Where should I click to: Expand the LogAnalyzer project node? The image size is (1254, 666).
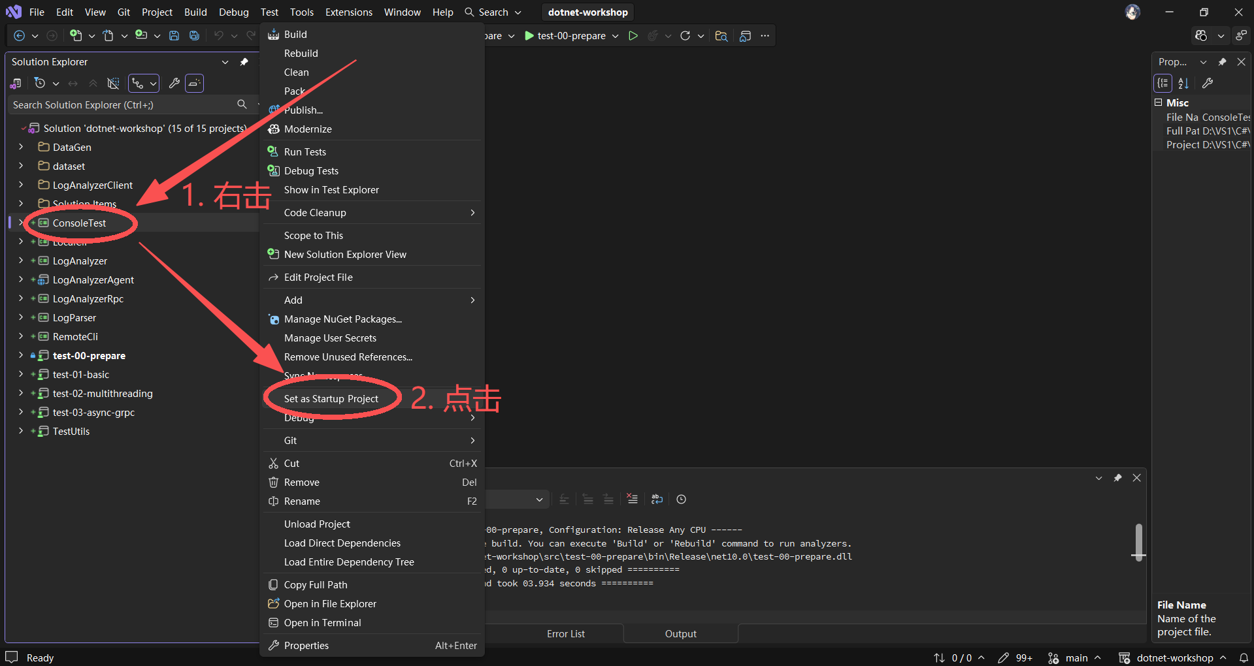click(21, 261)
